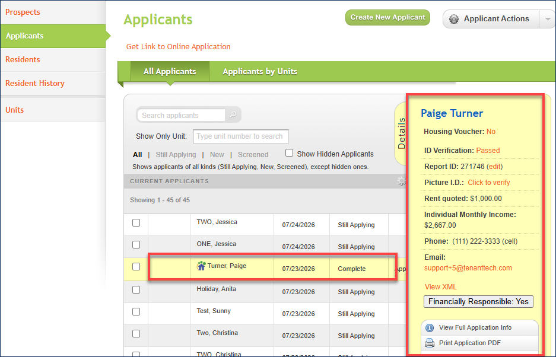Click the name Two, Christina
The height and width of the screenshot is (357, 556).
217,333
